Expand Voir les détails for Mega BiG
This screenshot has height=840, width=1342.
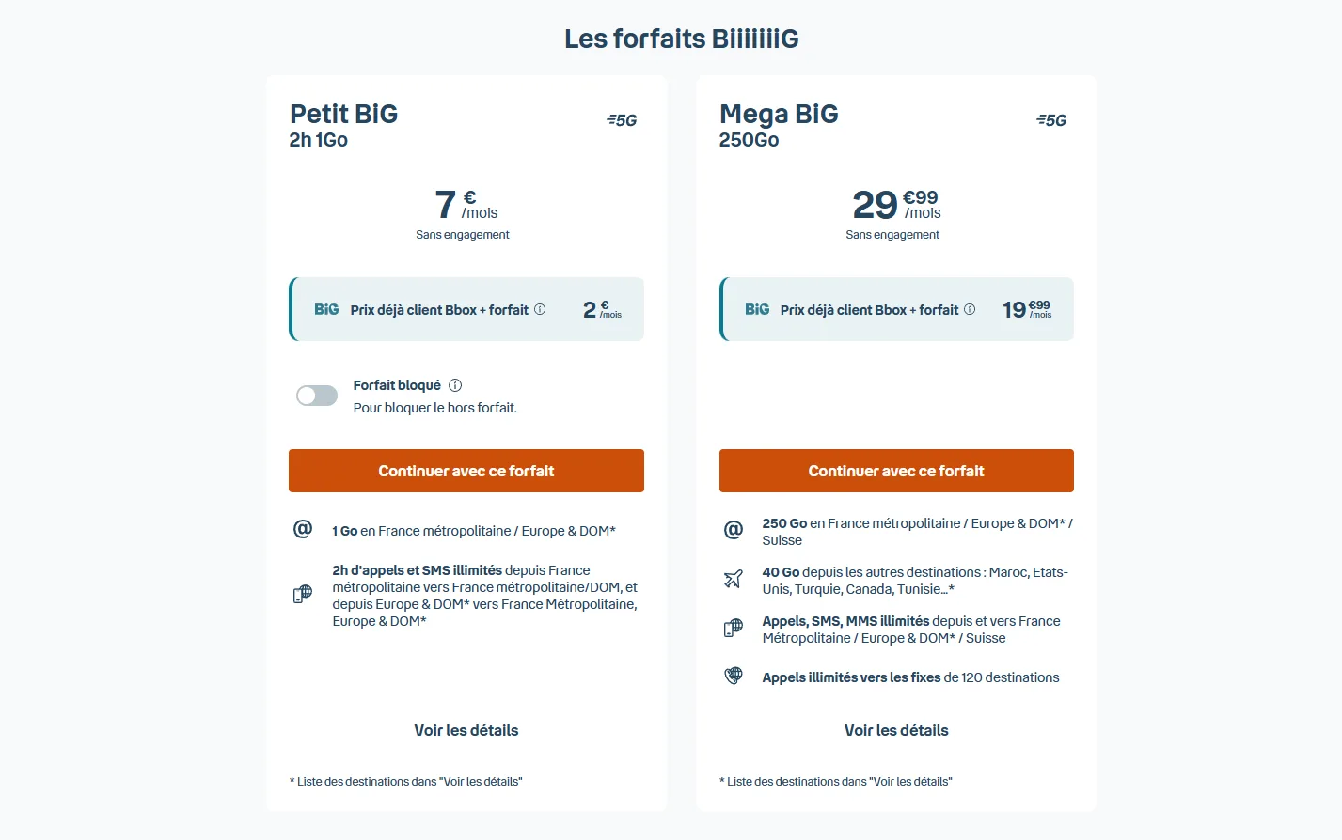point(896,730)
